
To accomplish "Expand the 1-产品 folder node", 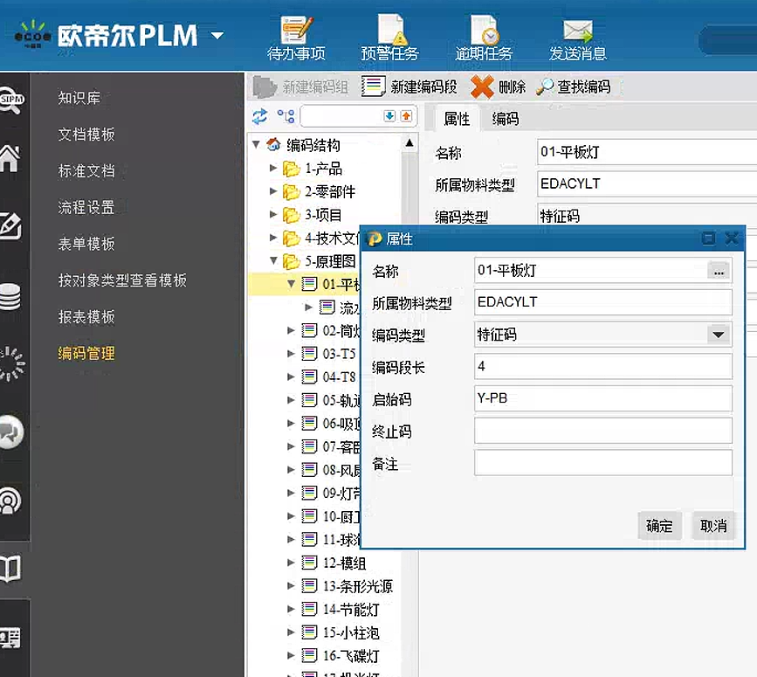I will [273, 169].
